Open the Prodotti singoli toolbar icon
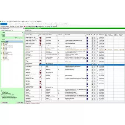This screenshot has width=125, height=125. pos(1,26)
